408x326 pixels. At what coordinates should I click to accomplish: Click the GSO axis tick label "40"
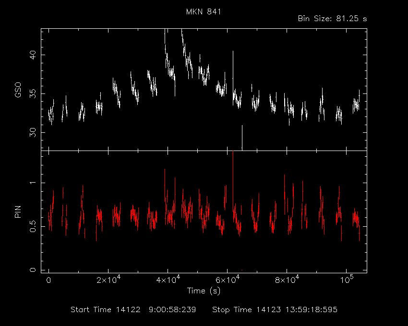point(33,55)
